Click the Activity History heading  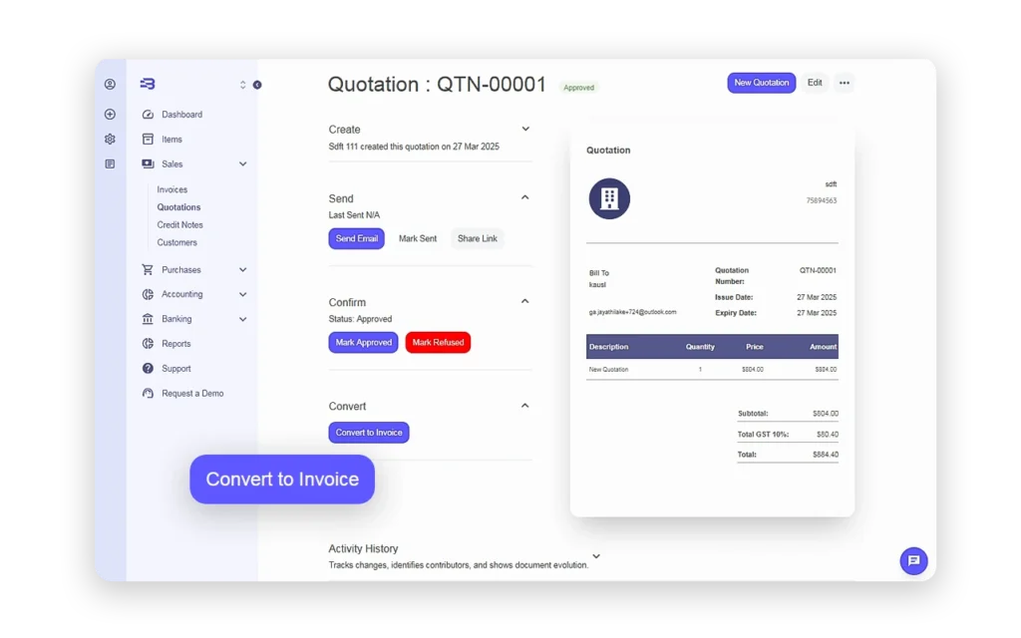point(363,549)
